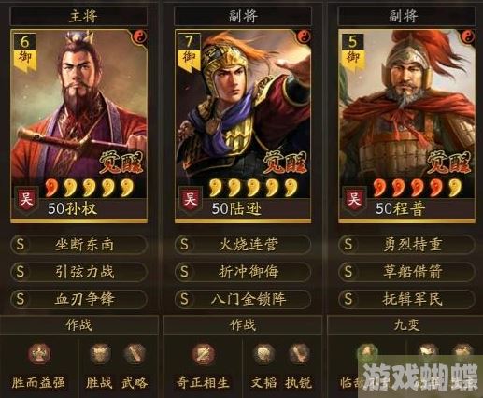483x398 pixels.
Task: Open the 胜而益强 formation icon
Action: pos(38,354)
